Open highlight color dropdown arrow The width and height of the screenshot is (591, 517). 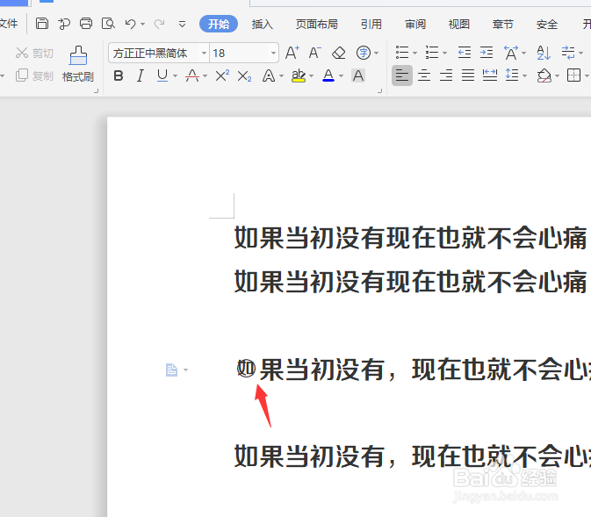tap(312, 76)
